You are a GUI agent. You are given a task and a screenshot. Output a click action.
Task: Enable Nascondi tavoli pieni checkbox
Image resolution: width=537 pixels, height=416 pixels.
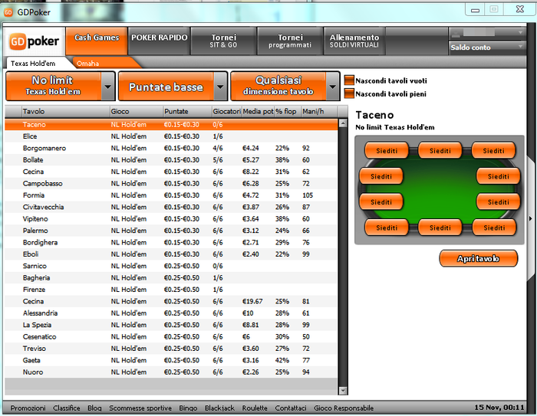click(x=349, y=93)
